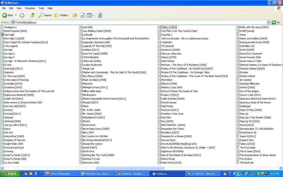
Task: Click the third Quick Launch icon
Action: coord(36,174)
